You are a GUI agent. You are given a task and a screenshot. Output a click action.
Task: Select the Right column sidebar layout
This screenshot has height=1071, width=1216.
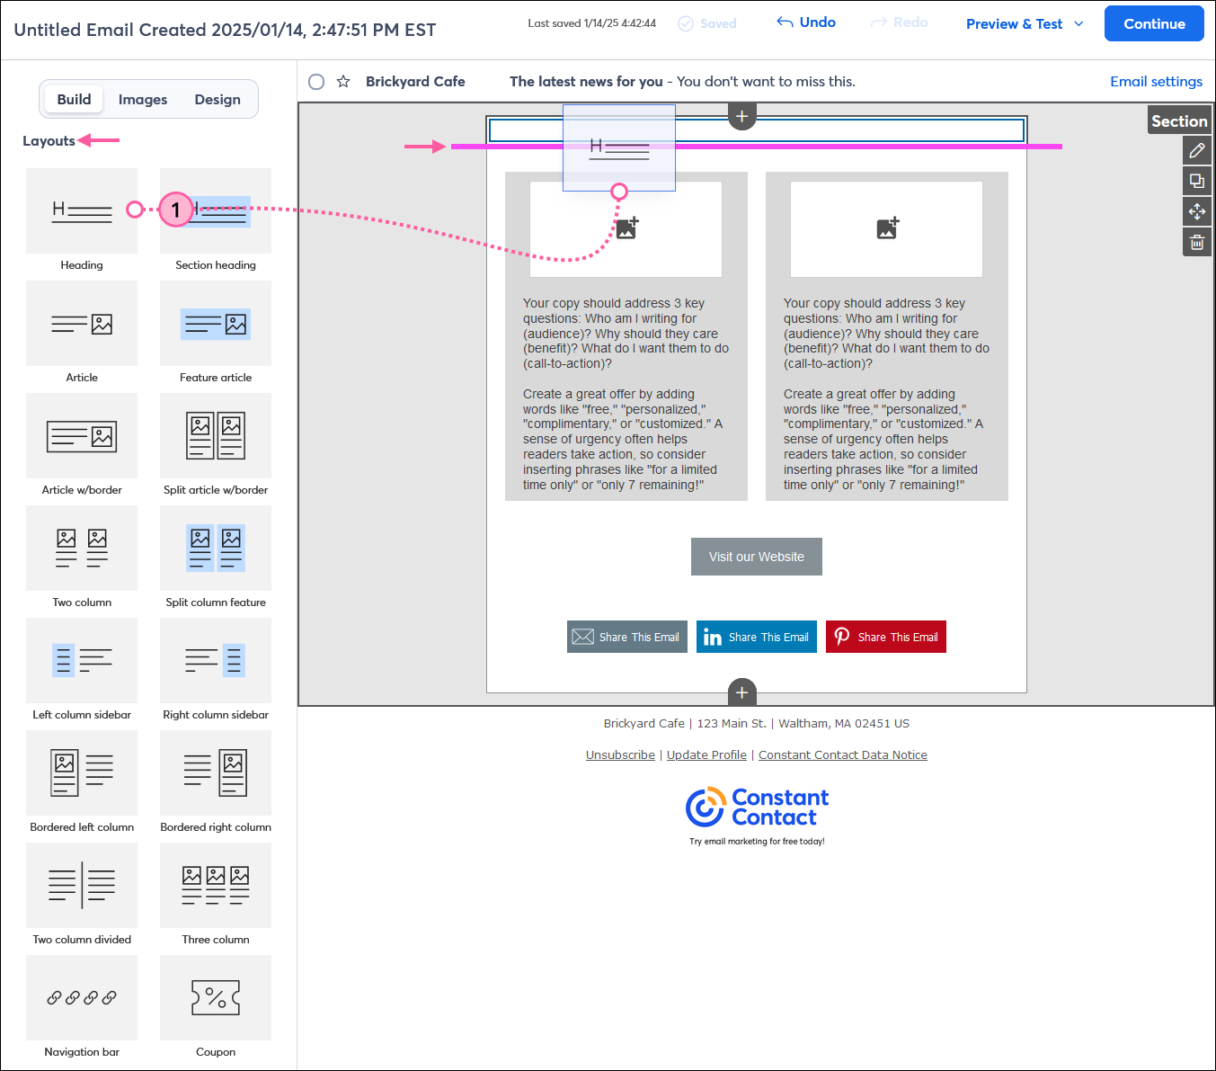(216, 661)
